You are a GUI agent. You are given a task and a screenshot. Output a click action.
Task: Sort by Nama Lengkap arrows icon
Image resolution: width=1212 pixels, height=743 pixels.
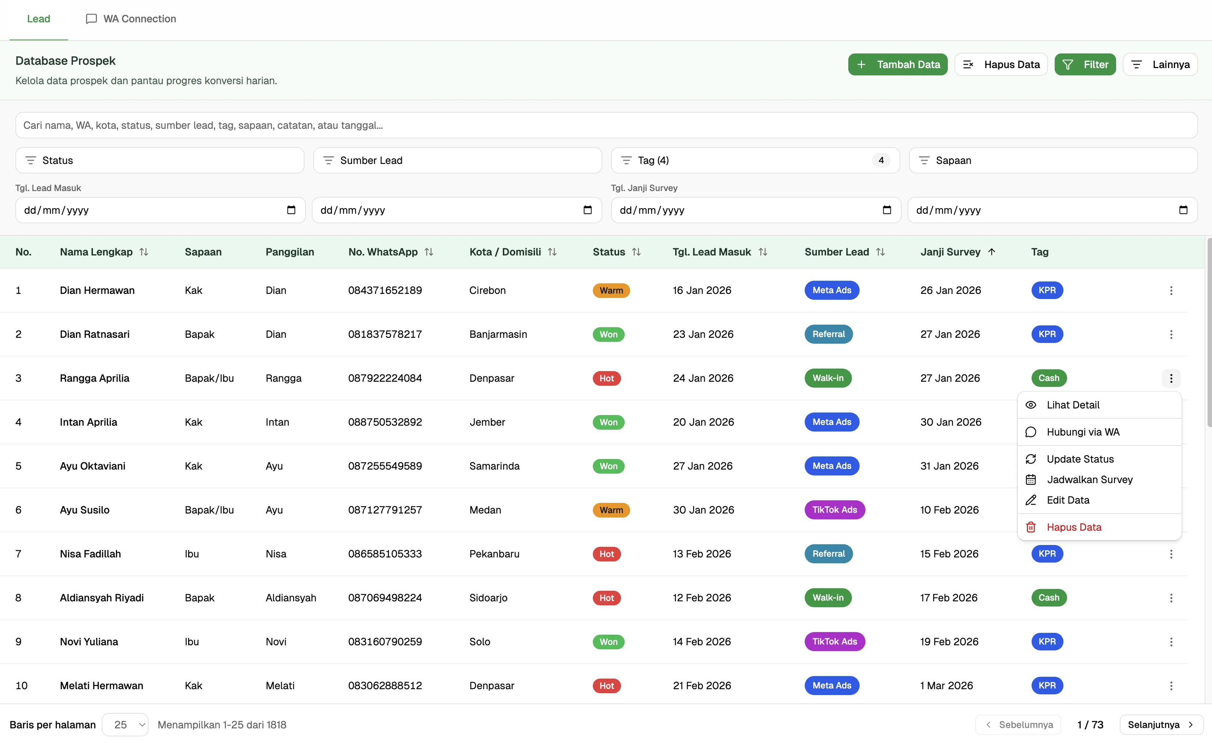[143, 252]
